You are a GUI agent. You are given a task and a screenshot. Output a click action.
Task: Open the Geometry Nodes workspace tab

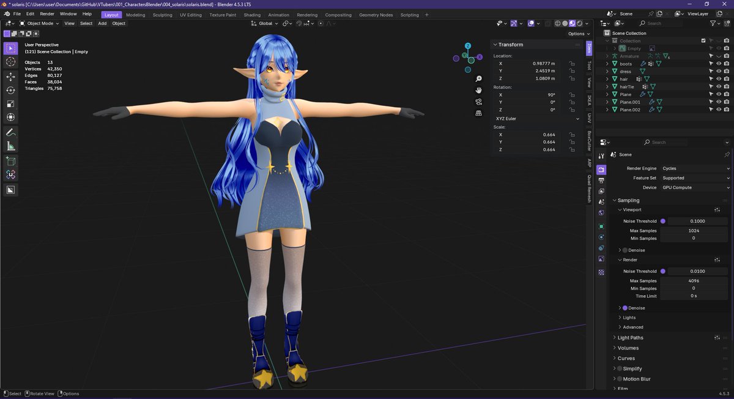[376, 15]
